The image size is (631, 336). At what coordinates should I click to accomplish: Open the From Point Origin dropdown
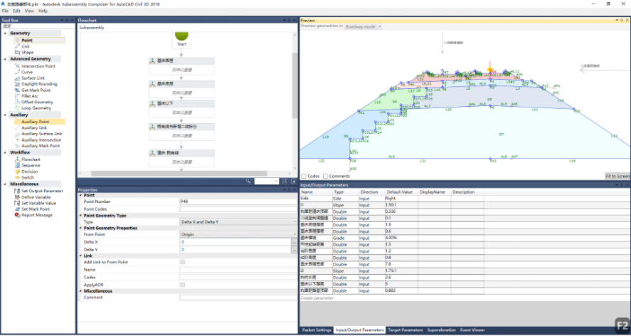pyautogui.click(x=238, y=234)
